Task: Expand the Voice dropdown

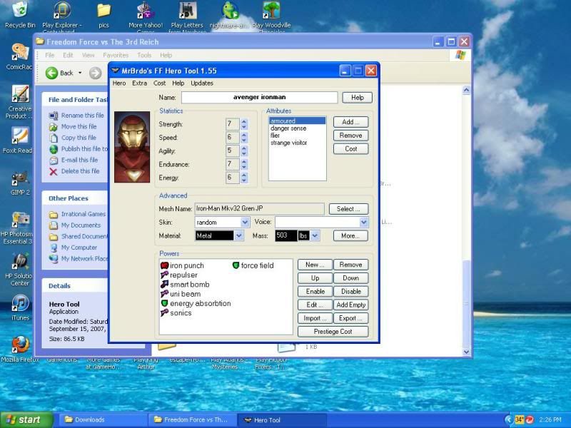Action: tap(363, 222)
